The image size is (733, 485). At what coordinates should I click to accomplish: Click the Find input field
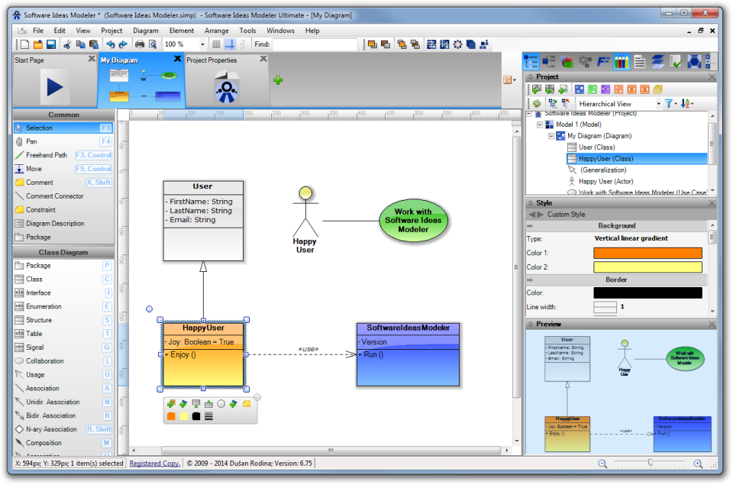pyautogui.click(x=315, y=44)
